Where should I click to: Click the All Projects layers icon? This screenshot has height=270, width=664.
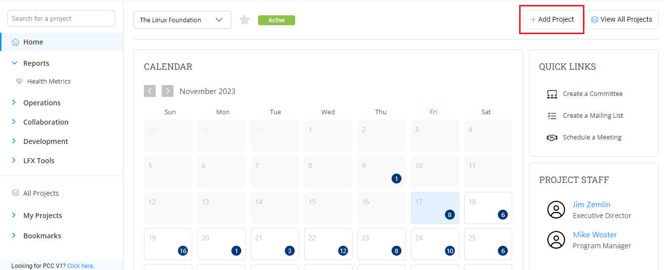coord(15,193)
